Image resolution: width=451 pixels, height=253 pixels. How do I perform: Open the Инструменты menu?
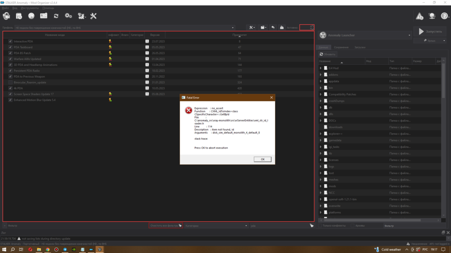pos(30,8)
